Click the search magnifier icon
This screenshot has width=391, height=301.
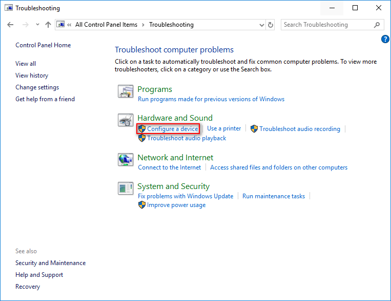point(377,25)
